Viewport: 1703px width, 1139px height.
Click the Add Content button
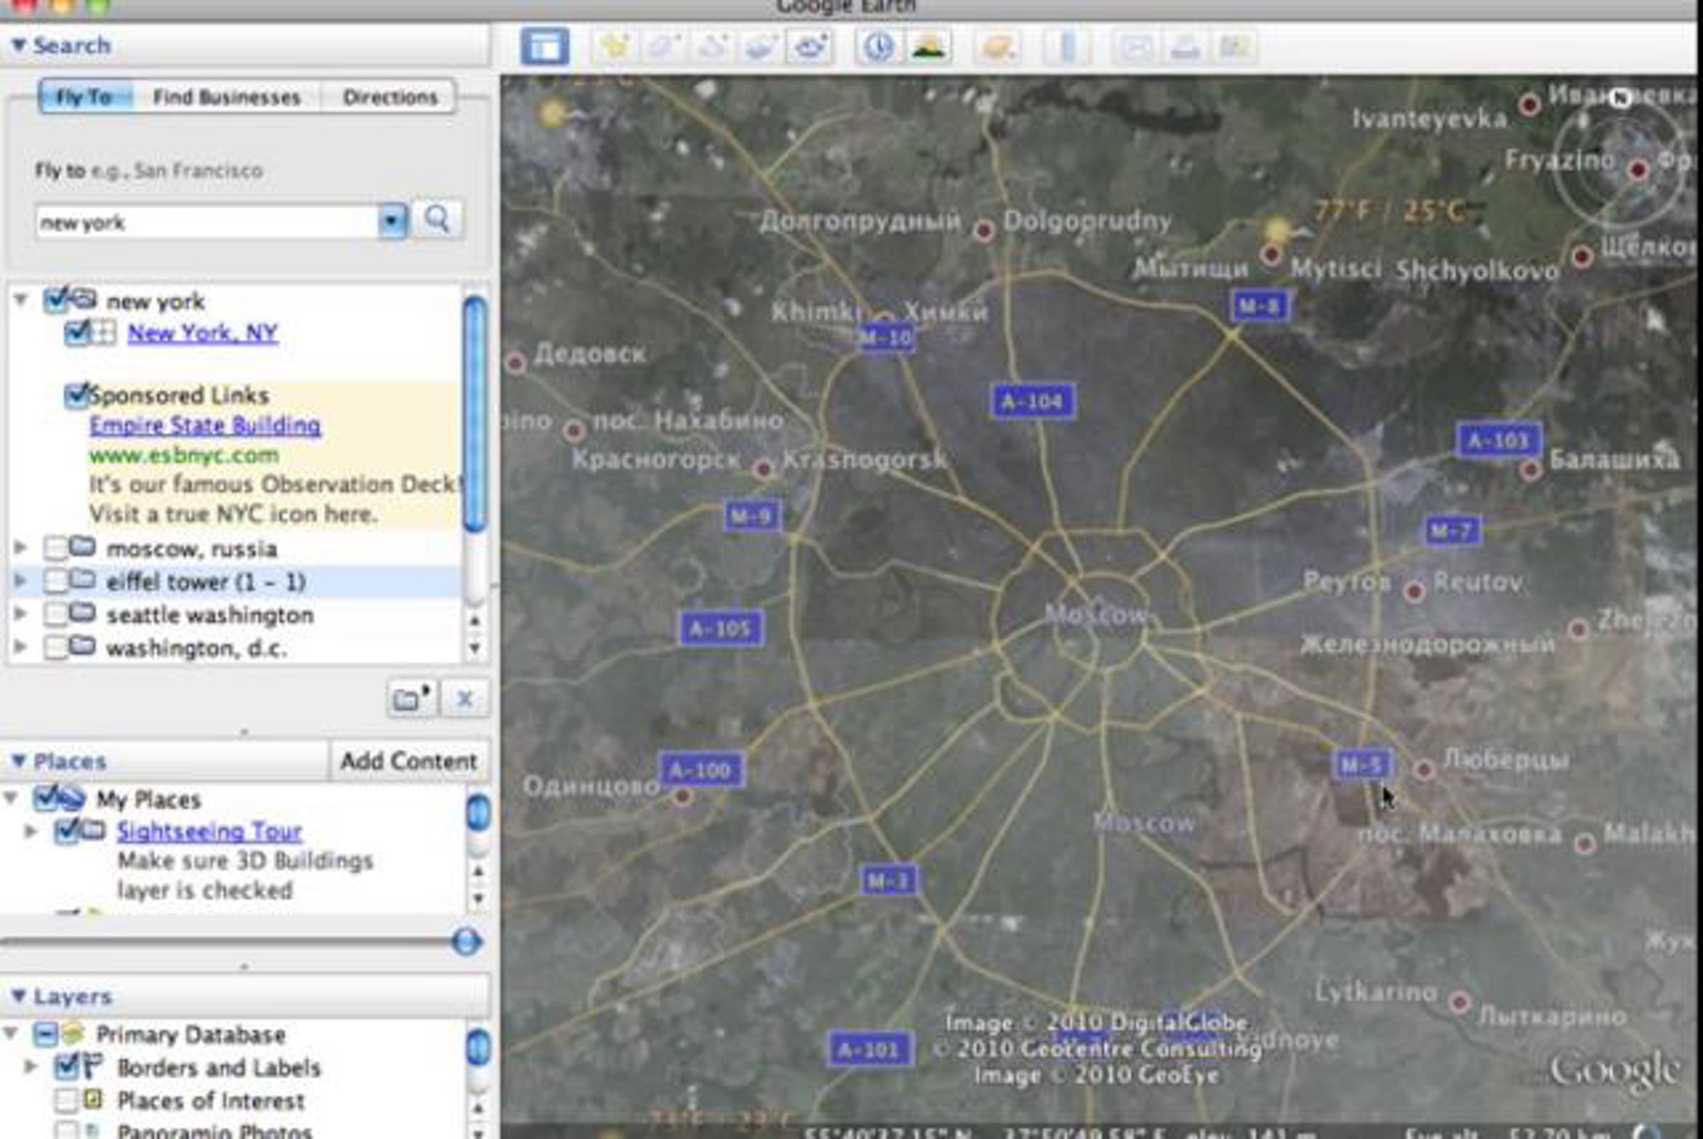point(409,761)
